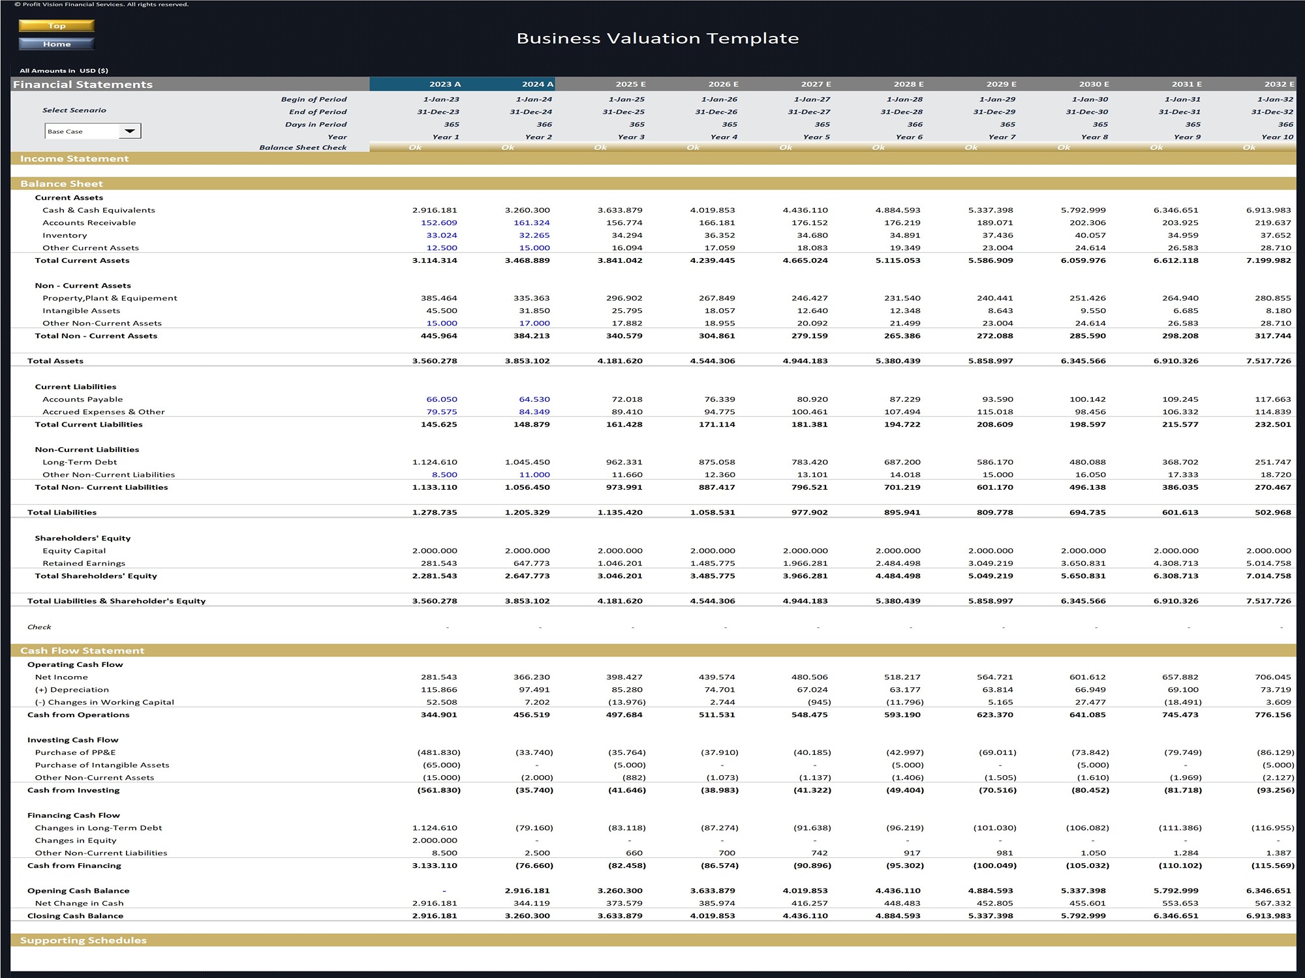Click the gold Top button
The height and width of the screenshot is (978, 1305).
point(57,26)
